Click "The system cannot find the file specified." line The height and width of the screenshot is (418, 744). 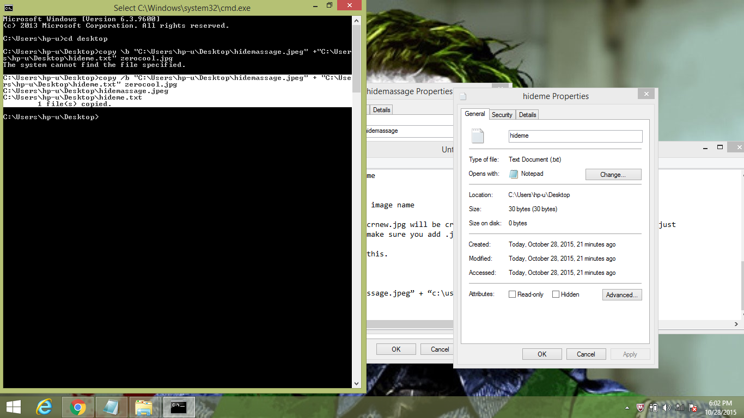(x=94, y=65)
